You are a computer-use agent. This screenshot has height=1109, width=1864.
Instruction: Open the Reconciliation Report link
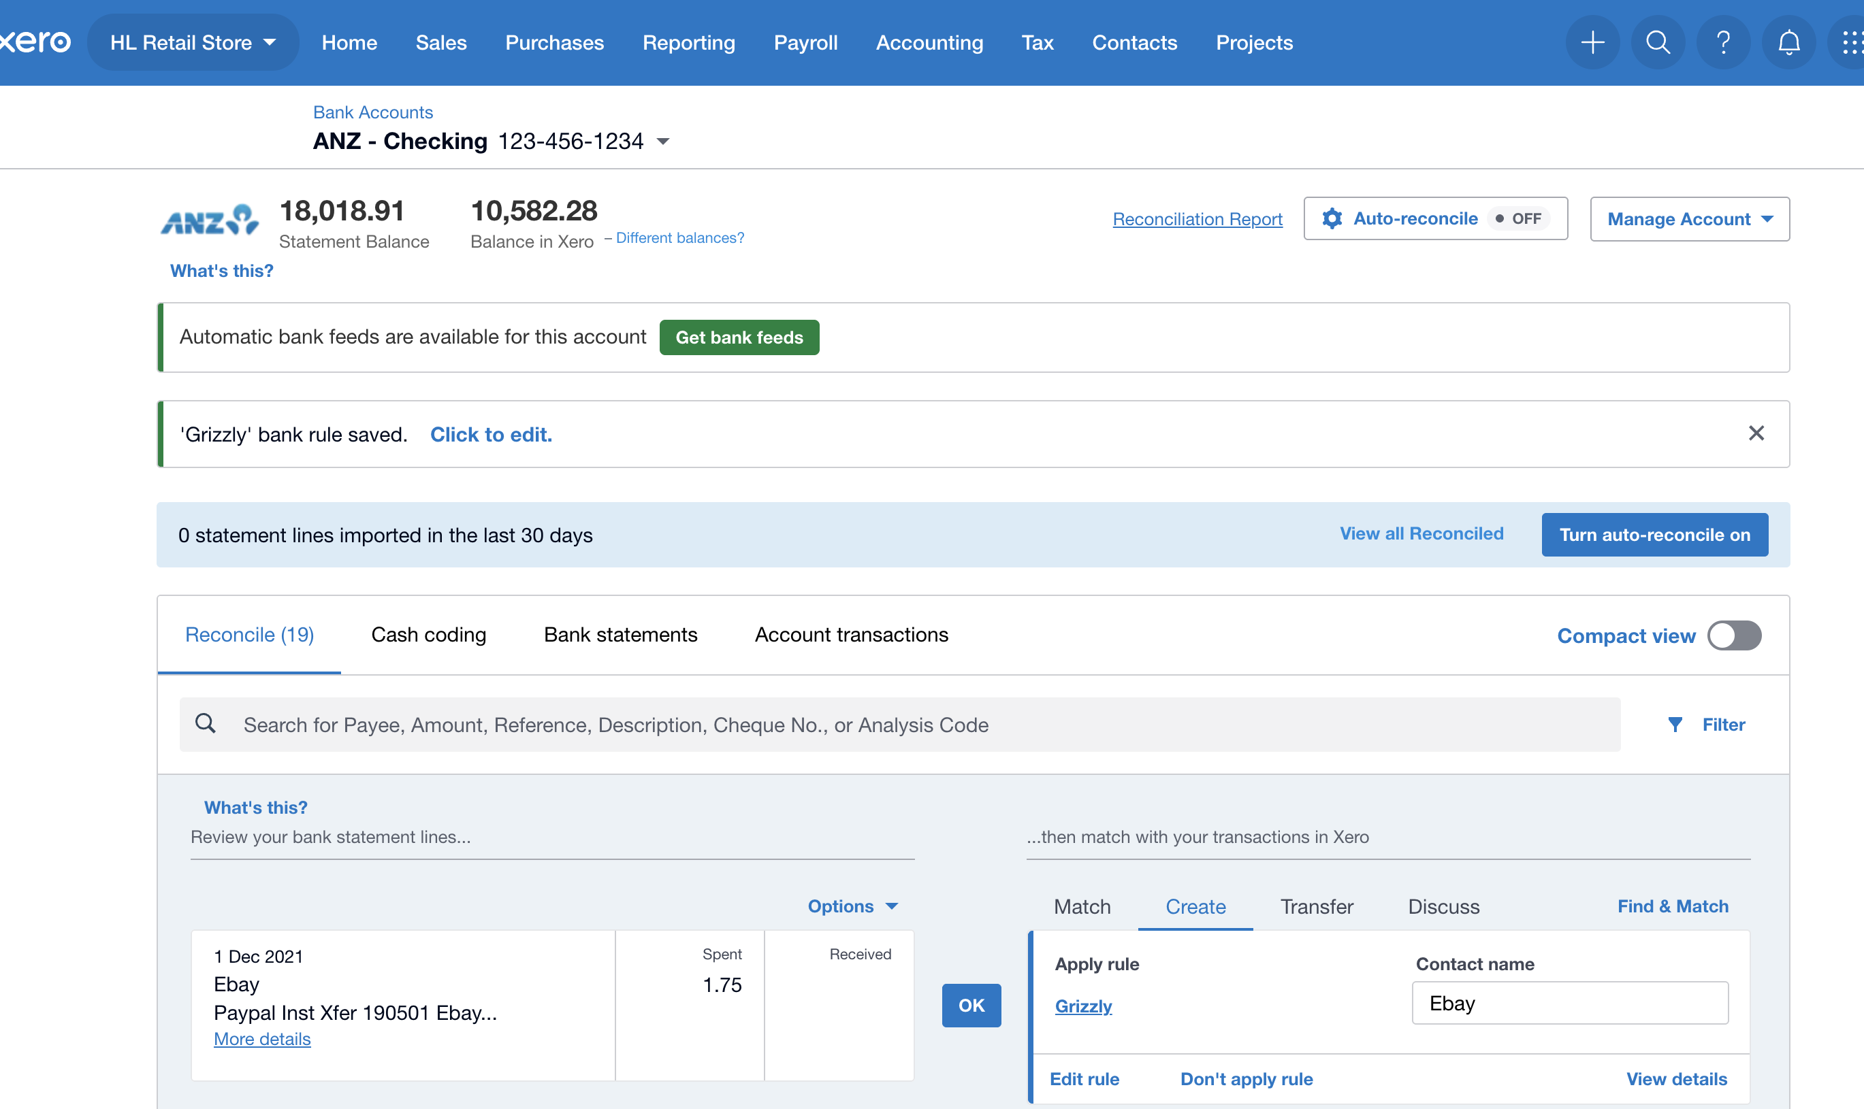click(x=1197, y=219)
